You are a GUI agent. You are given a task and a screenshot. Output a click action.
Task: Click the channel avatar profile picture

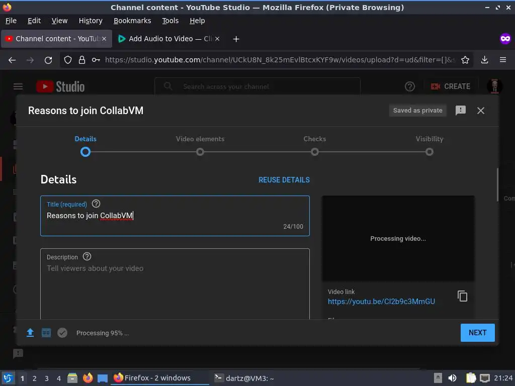tap(494, 86)
